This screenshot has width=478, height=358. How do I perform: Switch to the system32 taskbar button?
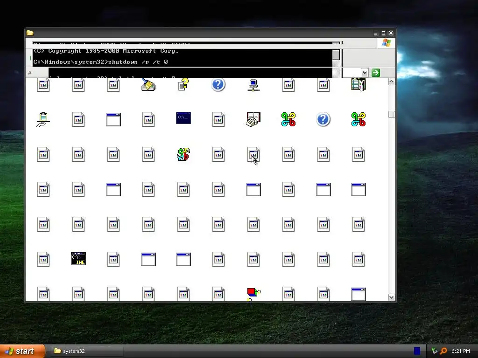click(x=86, y=351)
